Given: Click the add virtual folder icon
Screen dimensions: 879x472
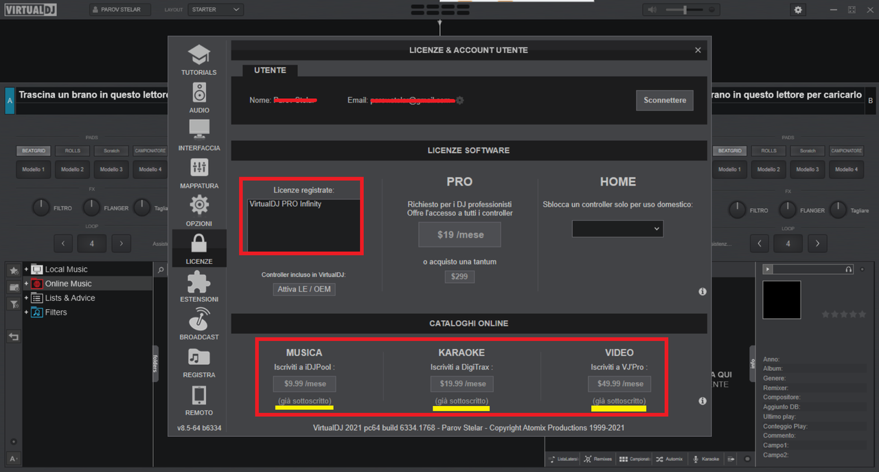Looking at the screenshot, I should pos(14,287).
